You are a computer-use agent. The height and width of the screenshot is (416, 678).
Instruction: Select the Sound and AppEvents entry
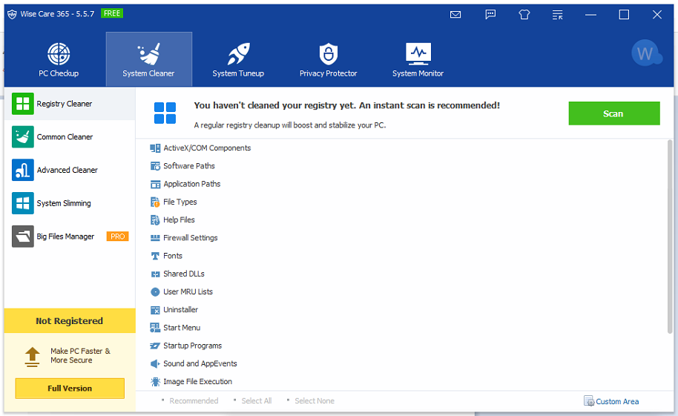200,363
